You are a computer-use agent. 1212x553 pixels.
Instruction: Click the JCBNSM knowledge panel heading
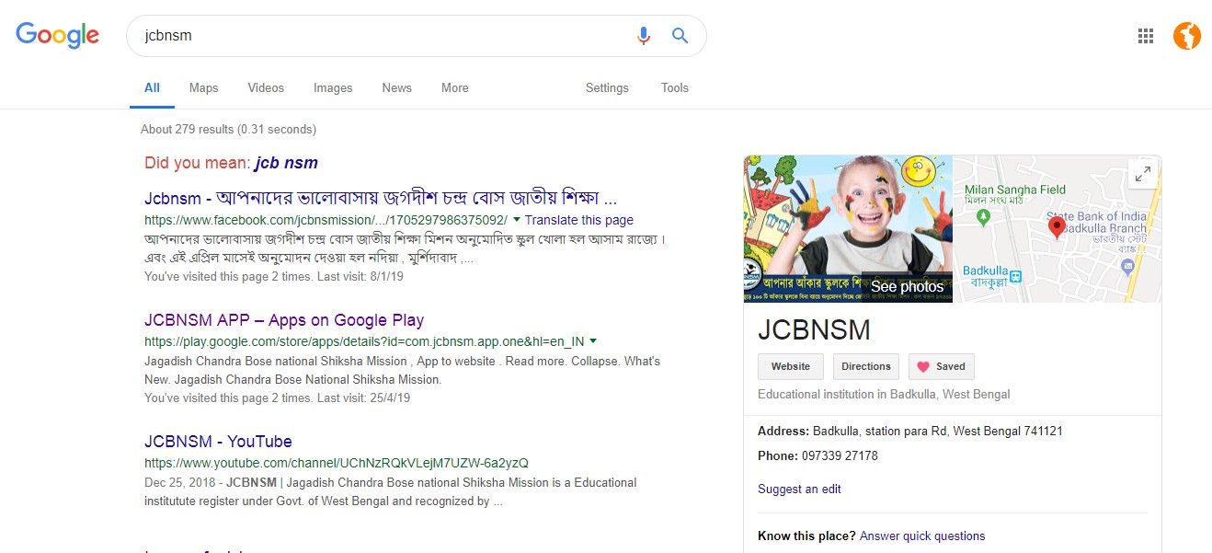click(x=814, y=330)
